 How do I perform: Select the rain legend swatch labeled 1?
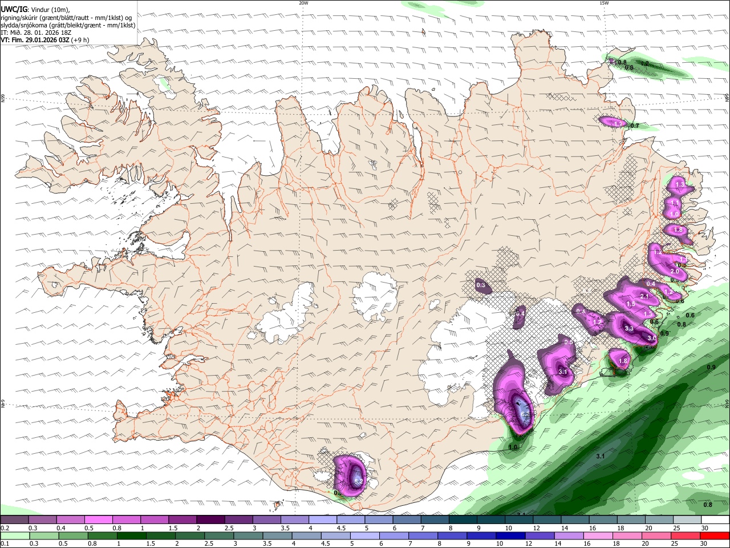click(131, 536)
